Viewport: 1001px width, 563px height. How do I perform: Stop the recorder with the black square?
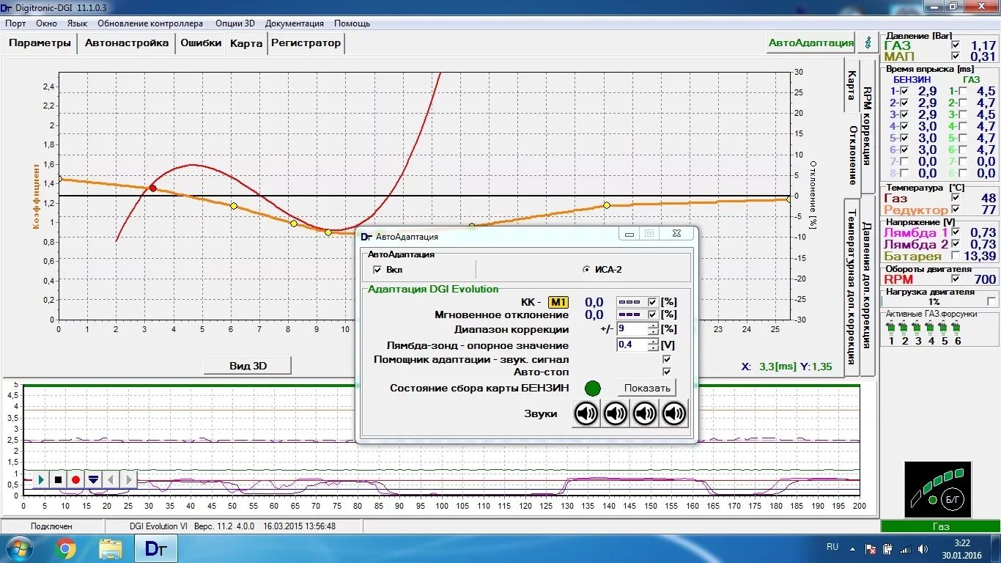[x=58, y=479]
